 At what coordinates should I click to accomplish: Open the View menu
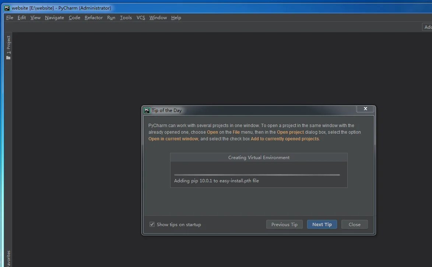[x=35, y=18]
